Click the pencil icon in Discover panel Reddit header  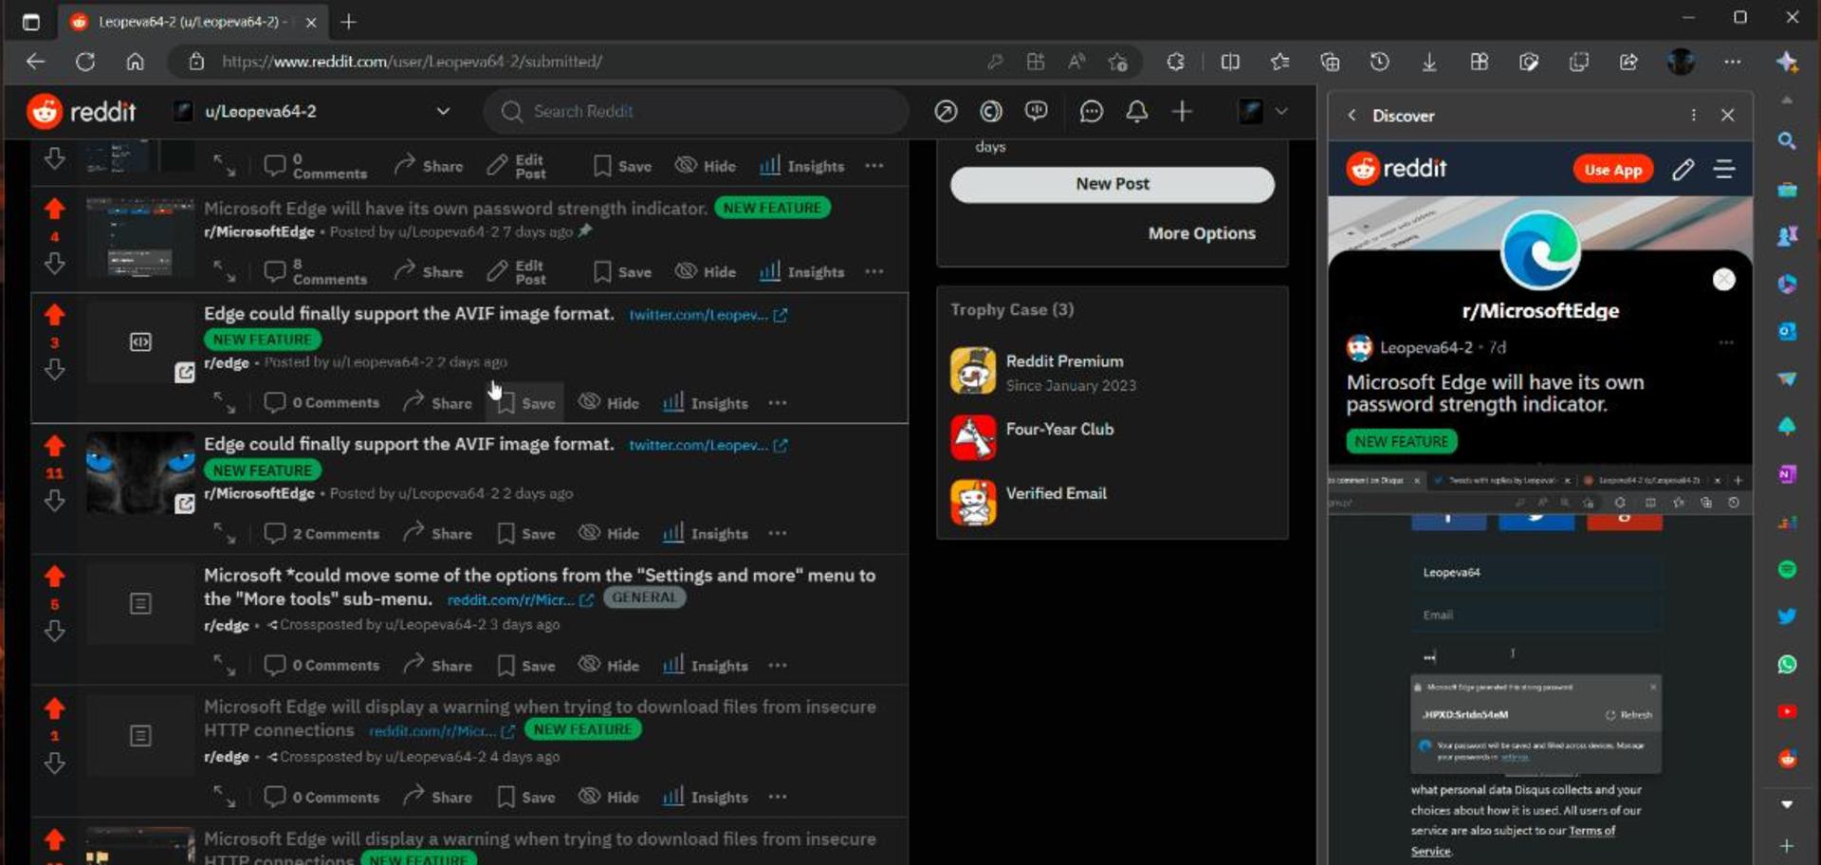(1683, 169)
